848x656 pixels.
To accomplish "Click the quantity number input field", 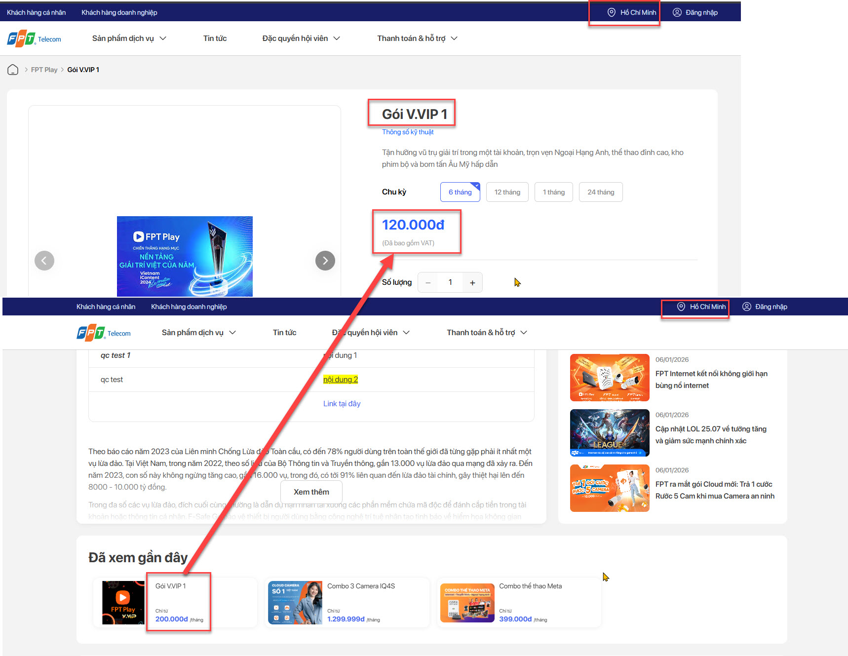I will pyautogui.click(x=450, y=283).
